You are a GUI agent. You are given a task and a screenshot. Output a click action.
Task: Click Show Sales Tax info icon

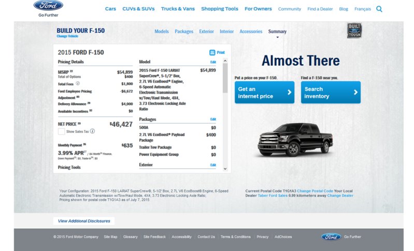(x=92, y=131)
